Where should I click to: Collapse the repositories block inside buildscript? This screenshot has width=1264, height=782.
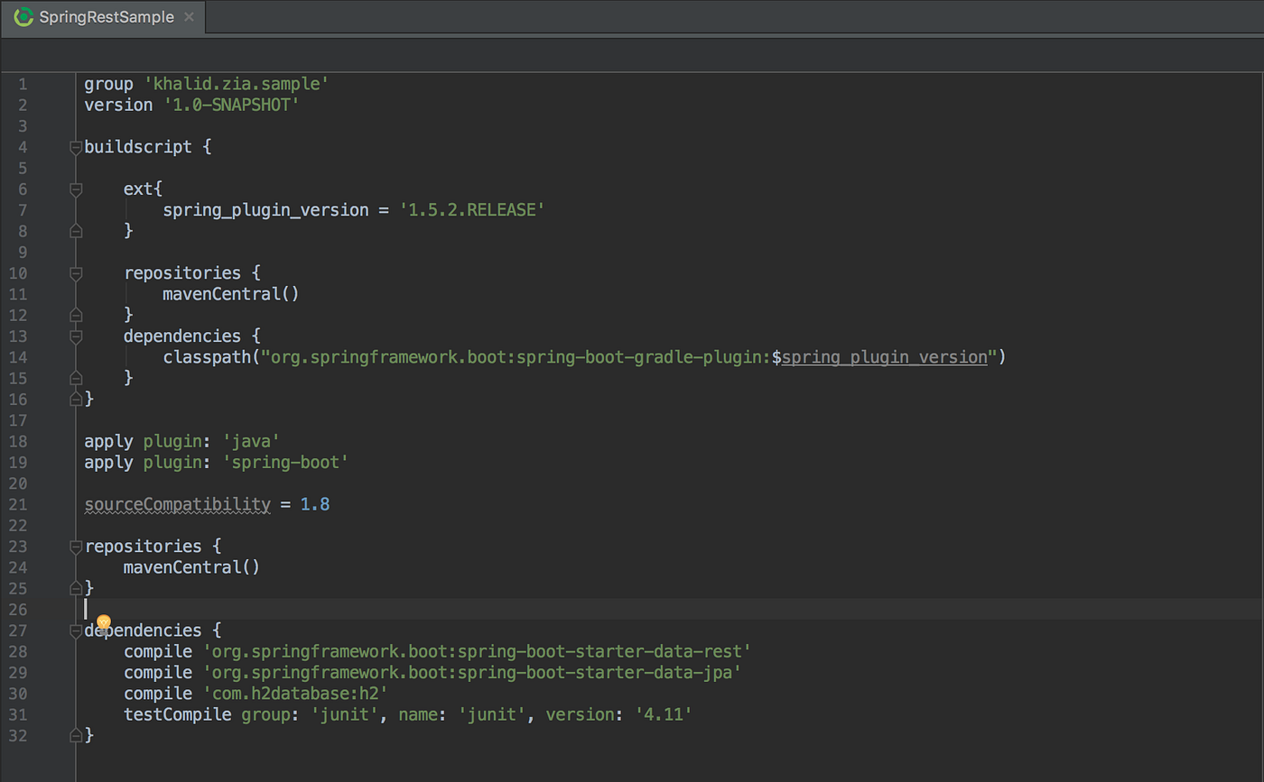[76, 273]
